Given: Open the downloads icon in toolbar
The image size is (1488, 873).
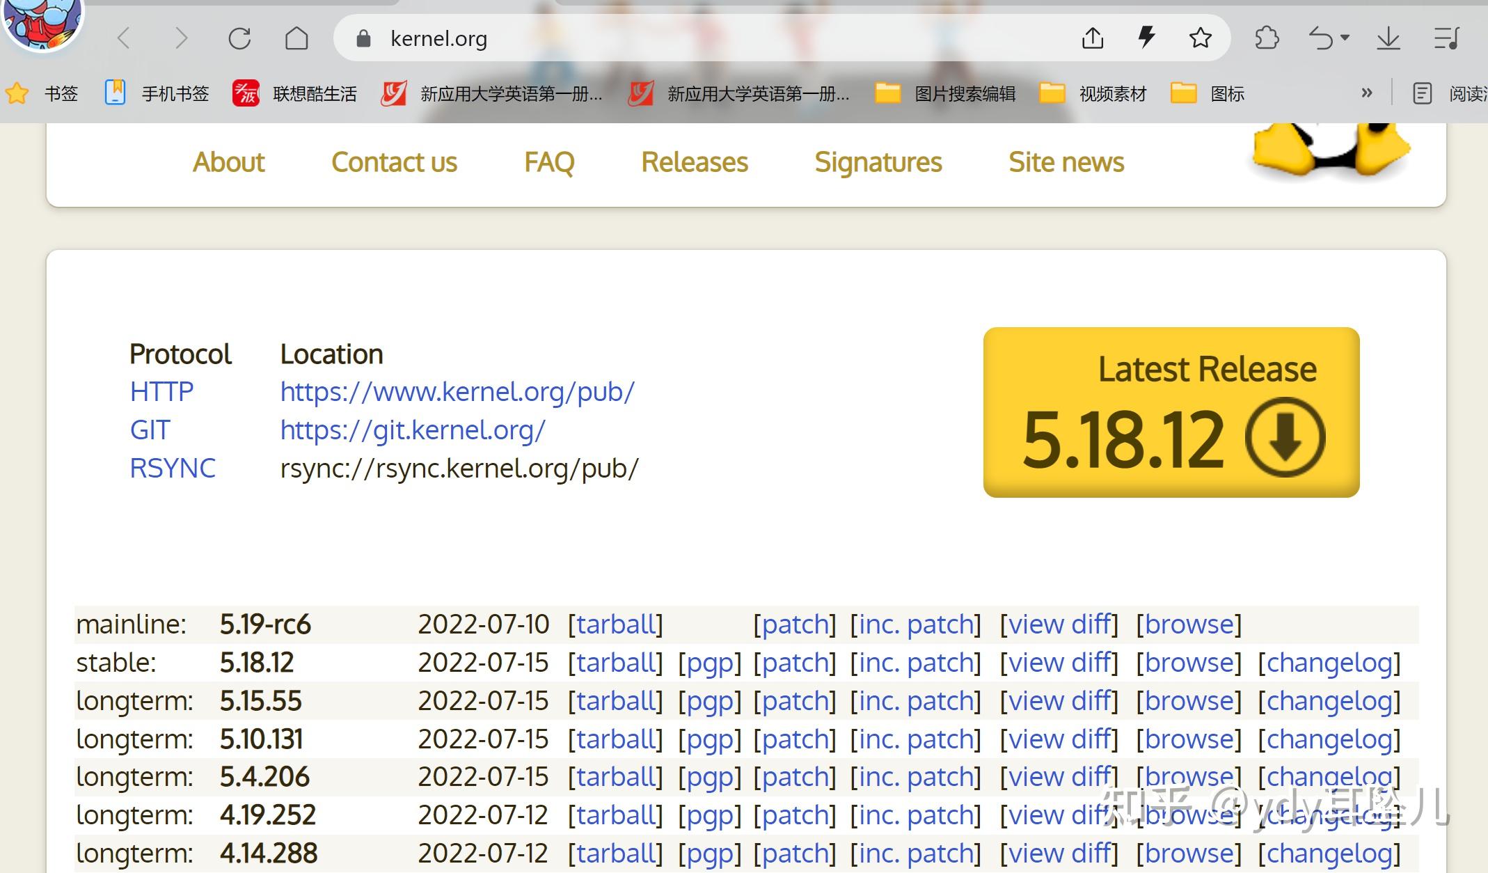Looking at the screenshot, I should pos(1388,38).
